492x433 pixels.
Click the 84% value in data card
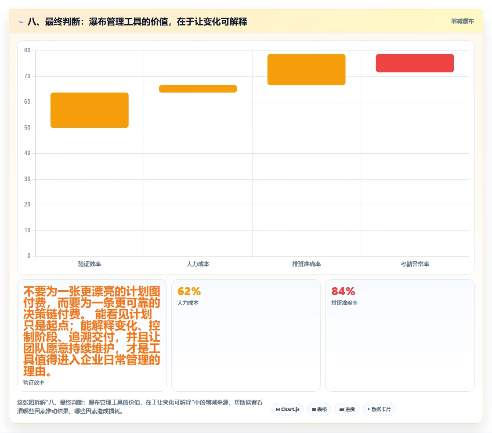(343, 292)
